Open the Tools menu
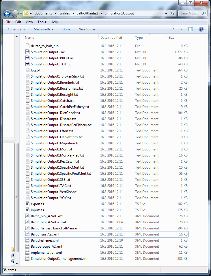The image size is (211, 276). (x=42, y=22)
